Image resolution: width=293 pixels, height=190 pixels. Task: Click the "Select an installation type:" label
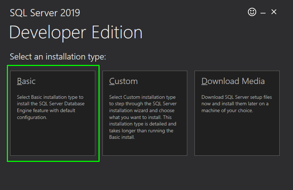click(x=58, y=57)
